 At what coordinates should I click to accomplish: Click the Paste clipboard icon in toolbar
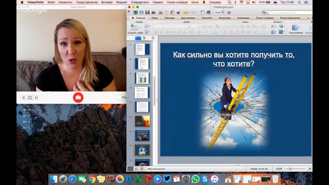point(172,12)
